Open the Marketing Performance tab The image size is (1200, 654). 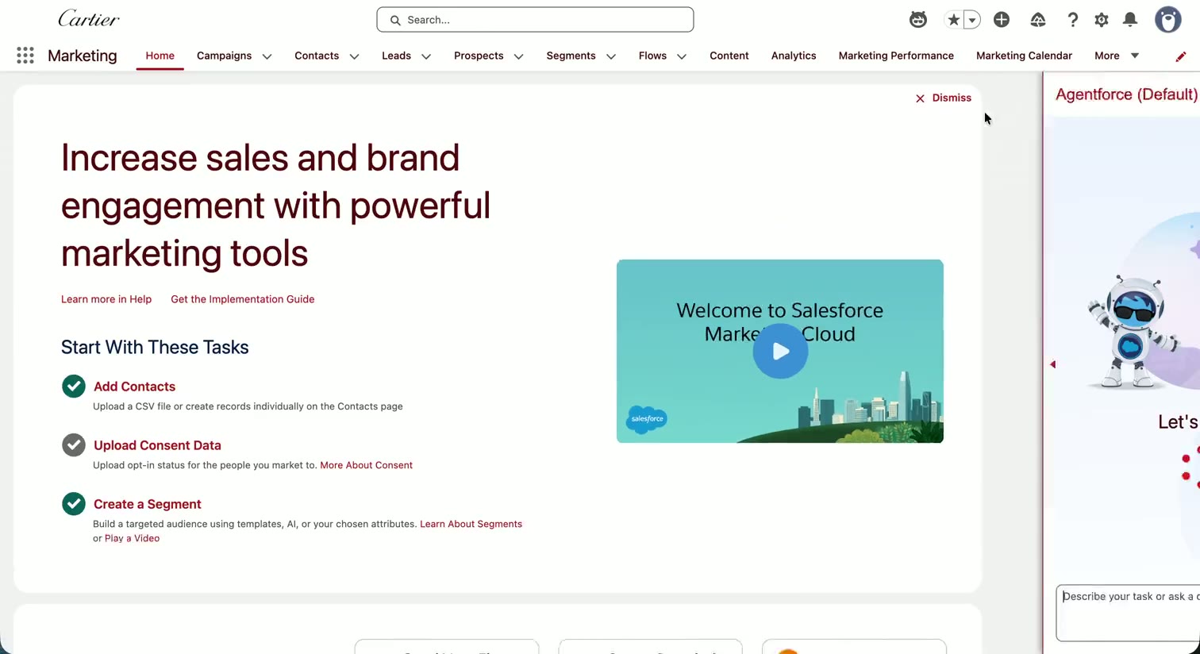896,56
